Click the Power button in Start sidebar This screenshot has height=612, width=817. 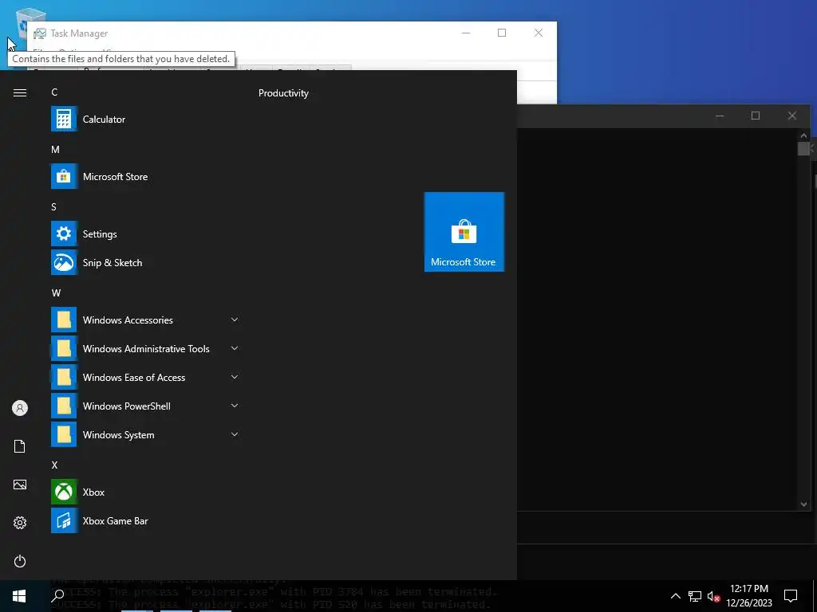click(x=20, y=561)
